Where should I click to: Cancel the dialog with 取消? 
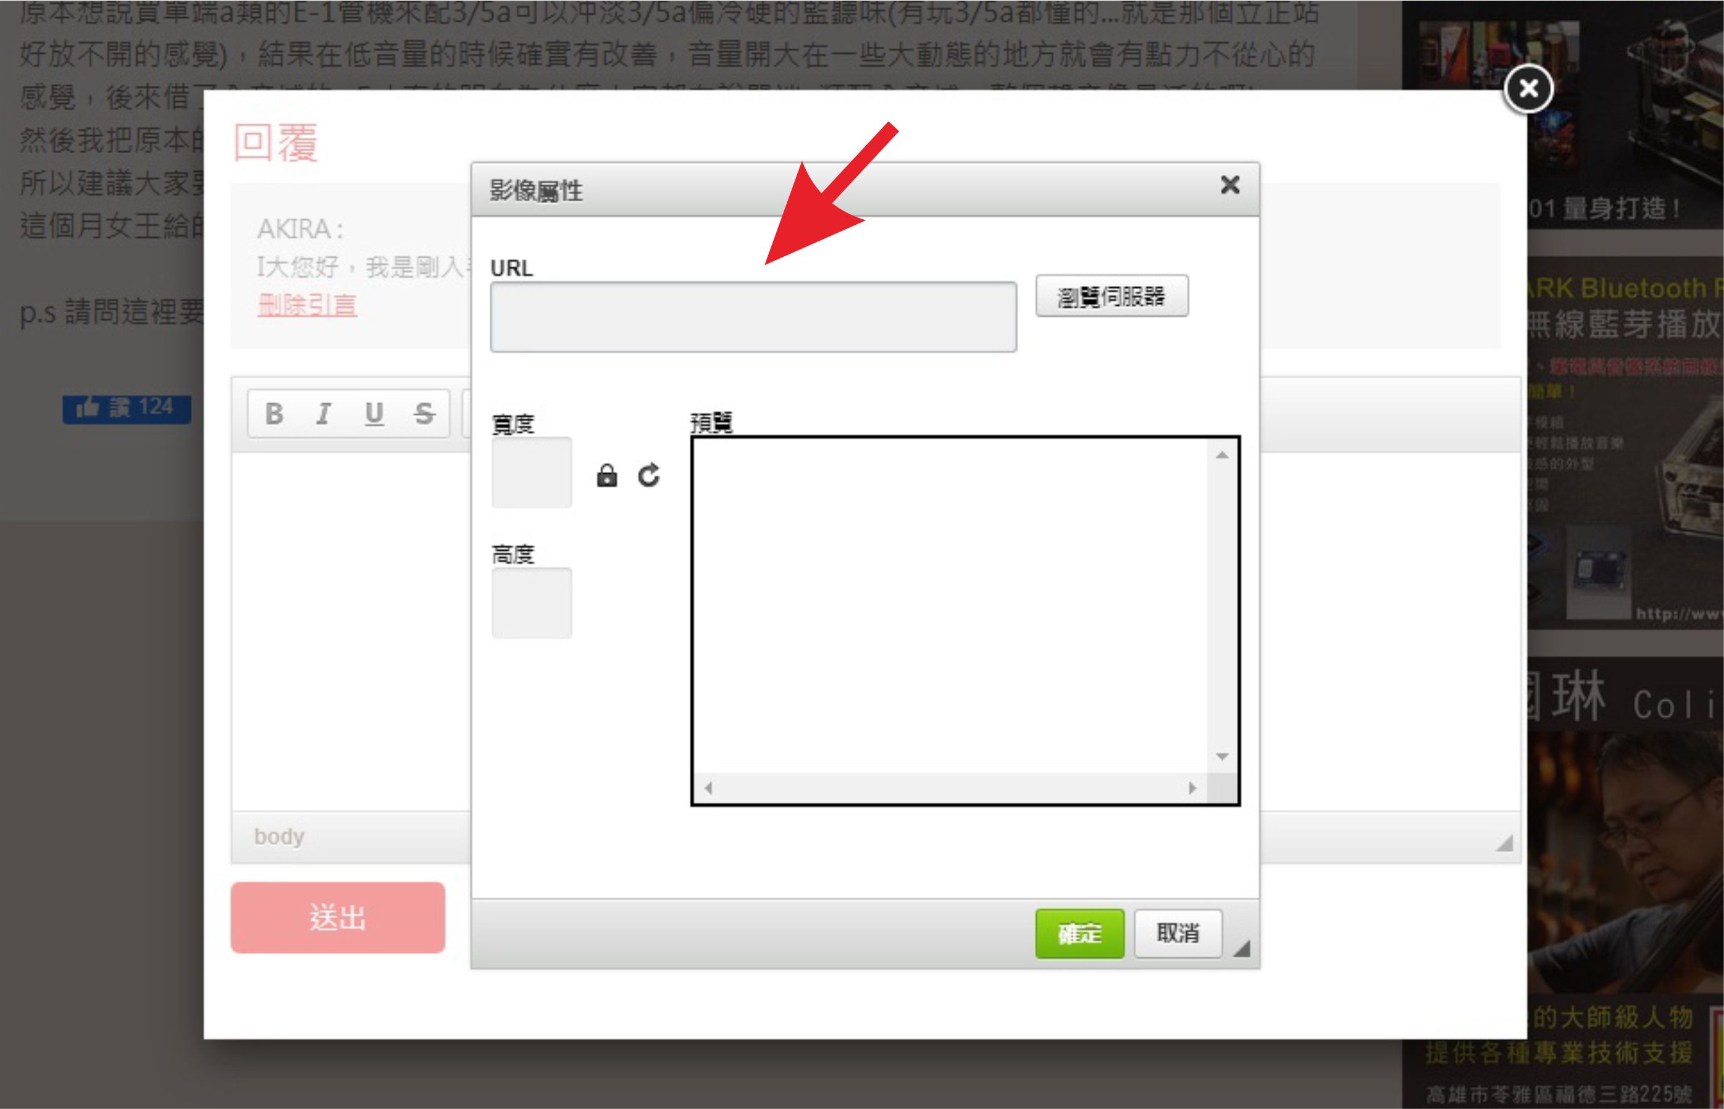coord(1178,933)
